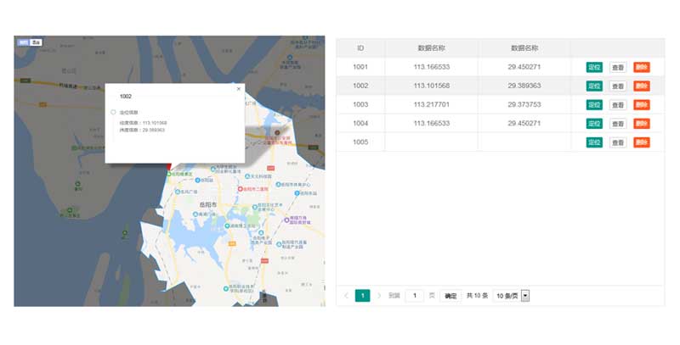This screenshot has width=680, height=345.
Task: Click the red location marker on the map
Action: click(x=169, y=166)
